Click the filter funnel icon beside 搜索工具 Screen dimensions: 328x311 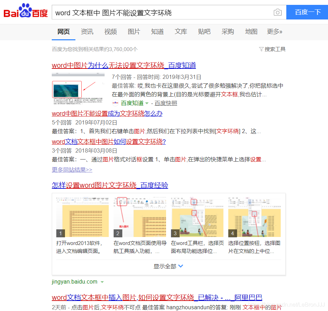(x=261, y=49)
